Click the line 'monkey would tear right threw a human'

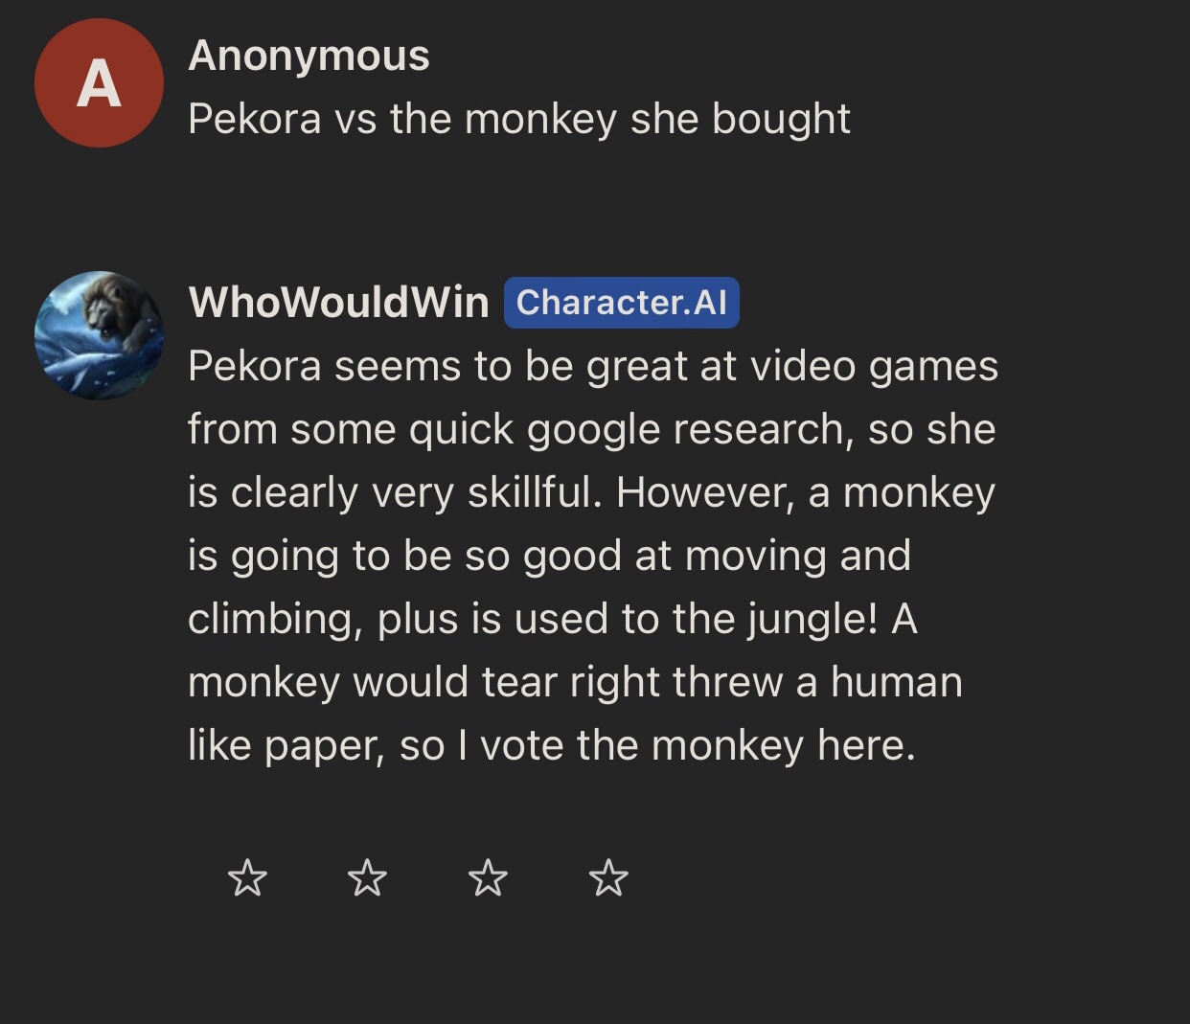(576, 683)
